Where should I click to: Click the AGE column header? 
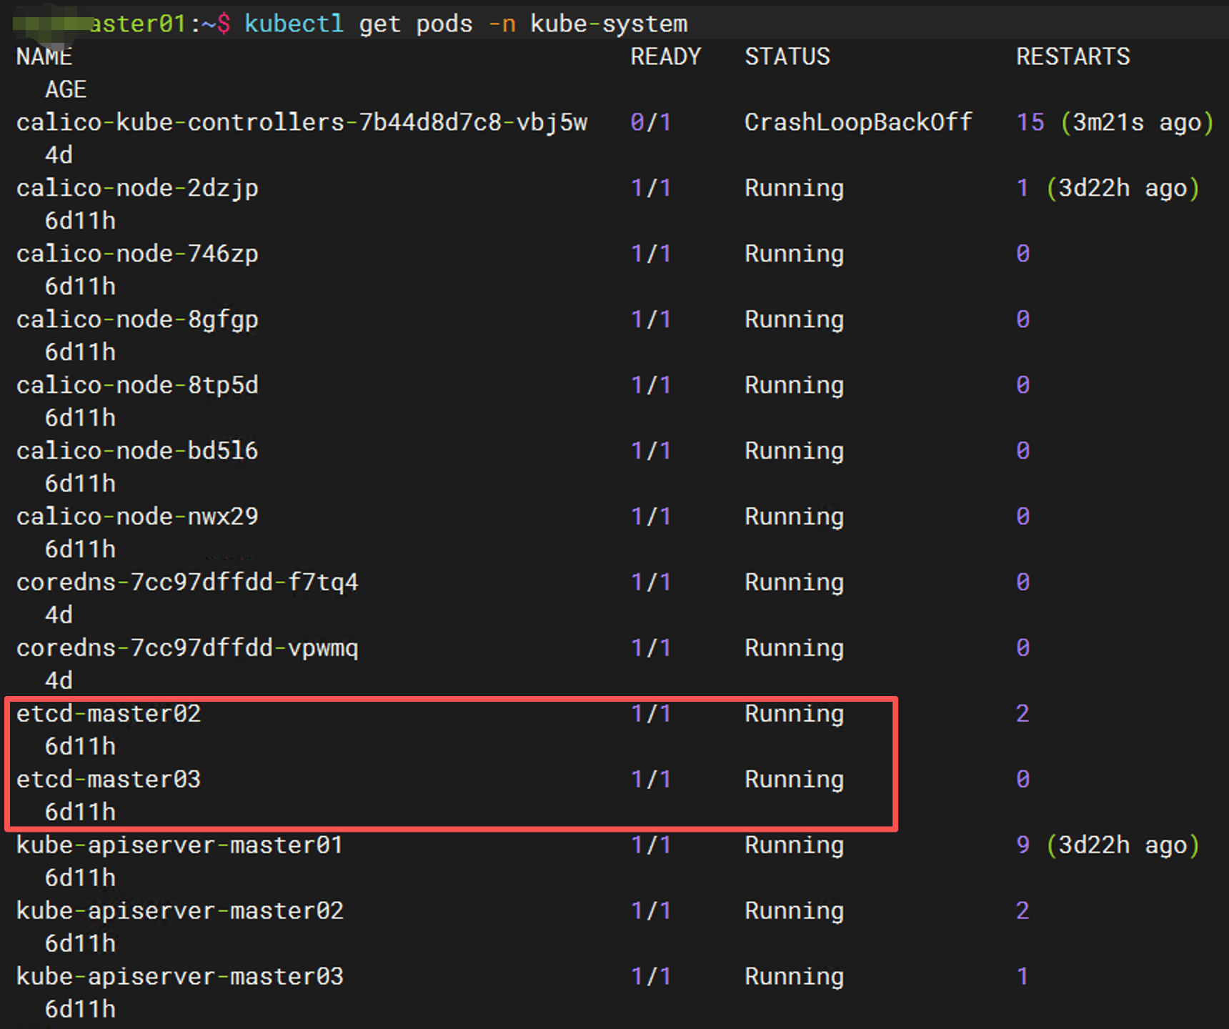66,89
